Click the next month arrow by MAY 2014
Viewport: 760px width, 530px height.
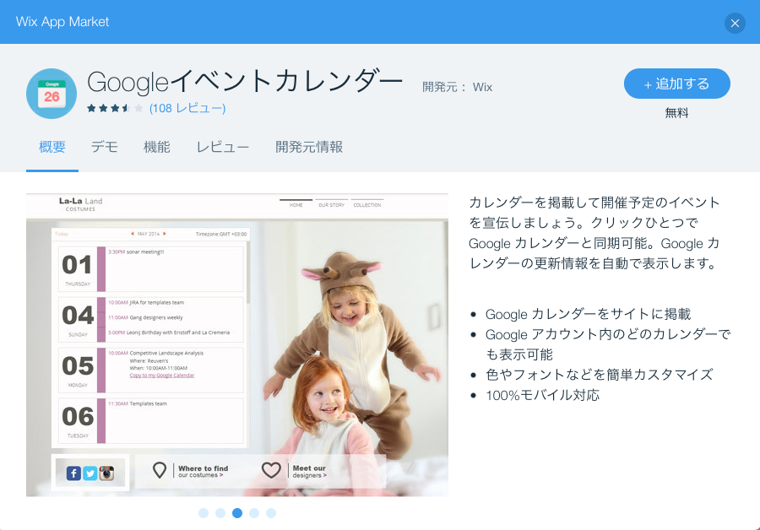165,234
